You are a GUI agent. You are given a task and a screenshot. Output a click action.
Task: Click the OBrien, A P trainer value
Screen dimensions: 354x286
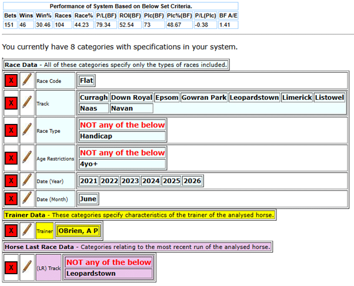click(x=78, y=231)
